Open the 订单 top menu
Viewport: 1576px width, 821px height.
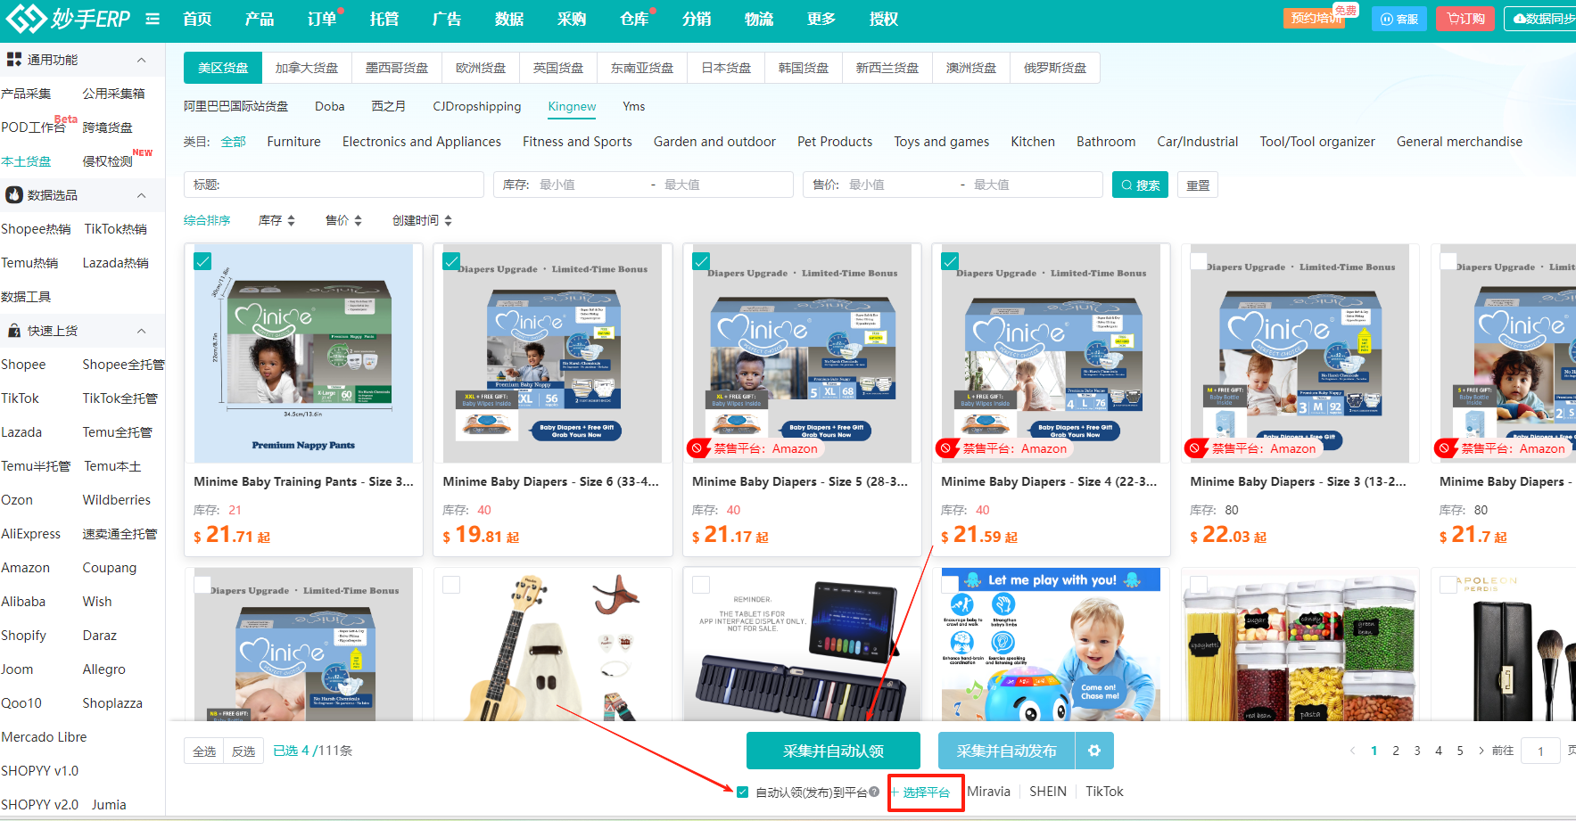[x=322, y=19]
